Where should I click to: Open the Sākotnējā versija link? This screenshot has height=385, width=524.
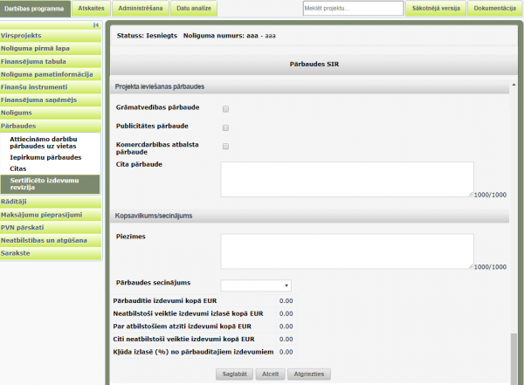click(435, 8)
